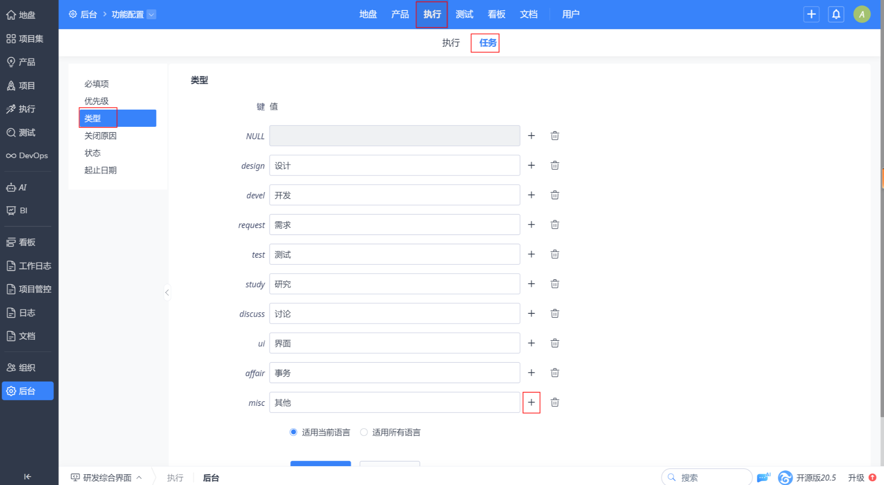
Task: Click the value field for devel
Action: coord(394,195)
